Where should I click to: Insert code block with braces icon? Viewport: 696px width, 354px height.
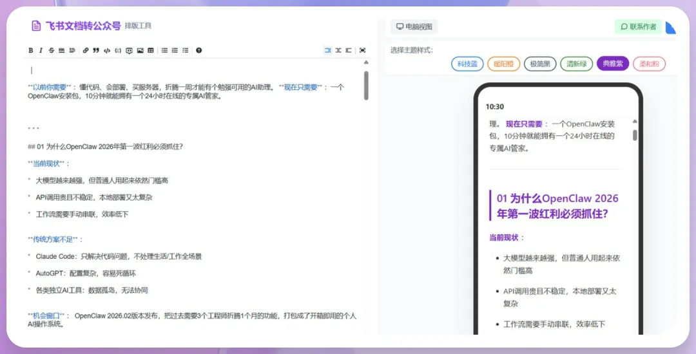pos(118,50)
